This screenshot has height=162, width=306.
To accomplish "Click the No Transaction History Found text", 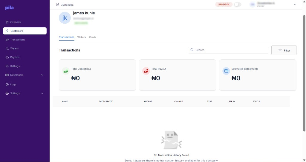I will 171,155.
